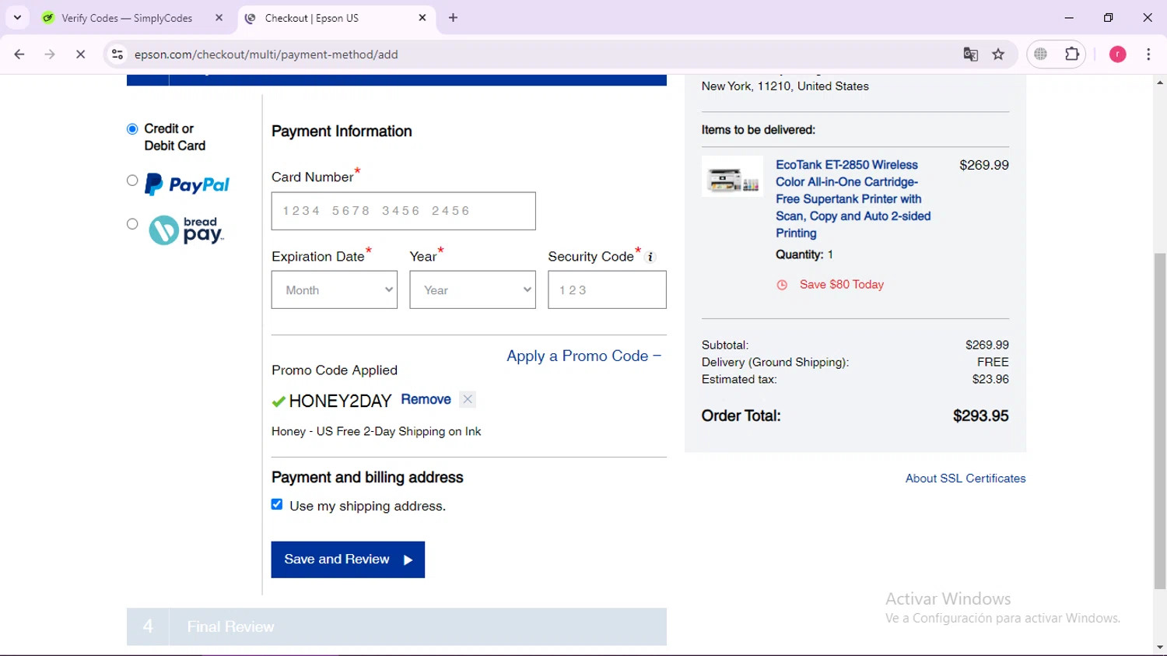1167x656 pixels.
Task: Select the PayPal radio button
Action: [x=132, y=181]
